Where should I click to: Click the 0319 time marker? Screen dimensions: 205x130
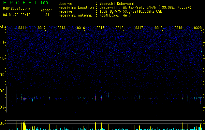click(178, 28)
